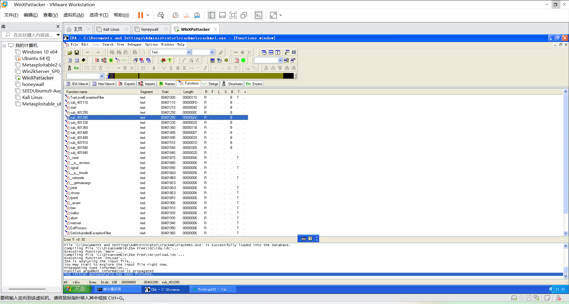Switch to the Strings tab
This screenshot has height=304, width=569.
click(x=210, y=84)
